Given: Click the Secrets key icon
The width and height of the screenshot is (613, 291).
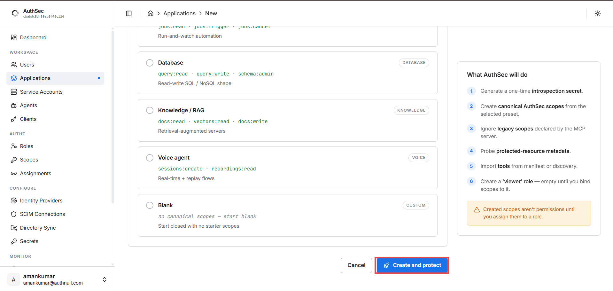Looking at the screenshot, I should point(14,241).
